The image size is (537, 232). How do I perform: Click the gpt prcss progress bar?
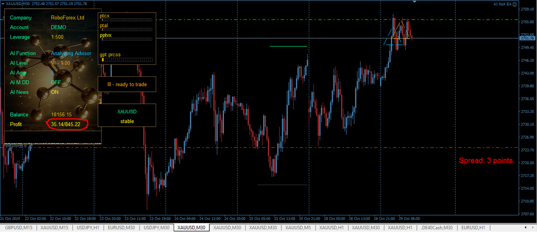pos(127,60)
